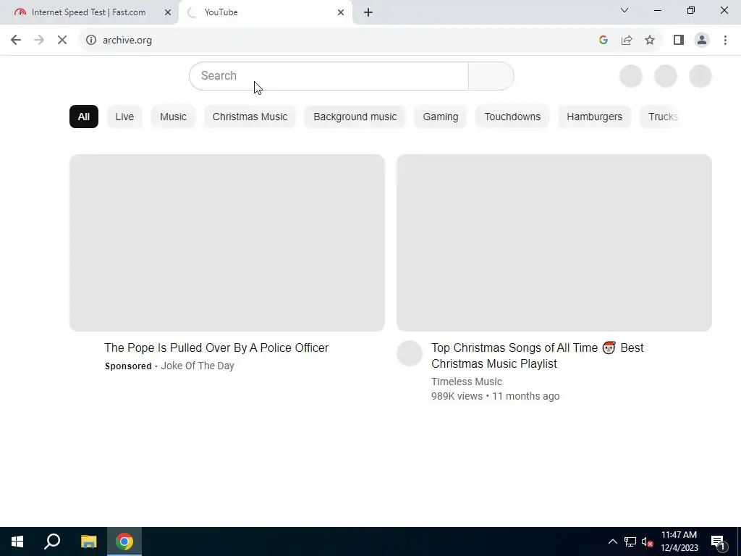Image resolution: width=741 pixels, height=556 pixels.
Task: Choose the Background music chip
Action: tap(355, 117)
